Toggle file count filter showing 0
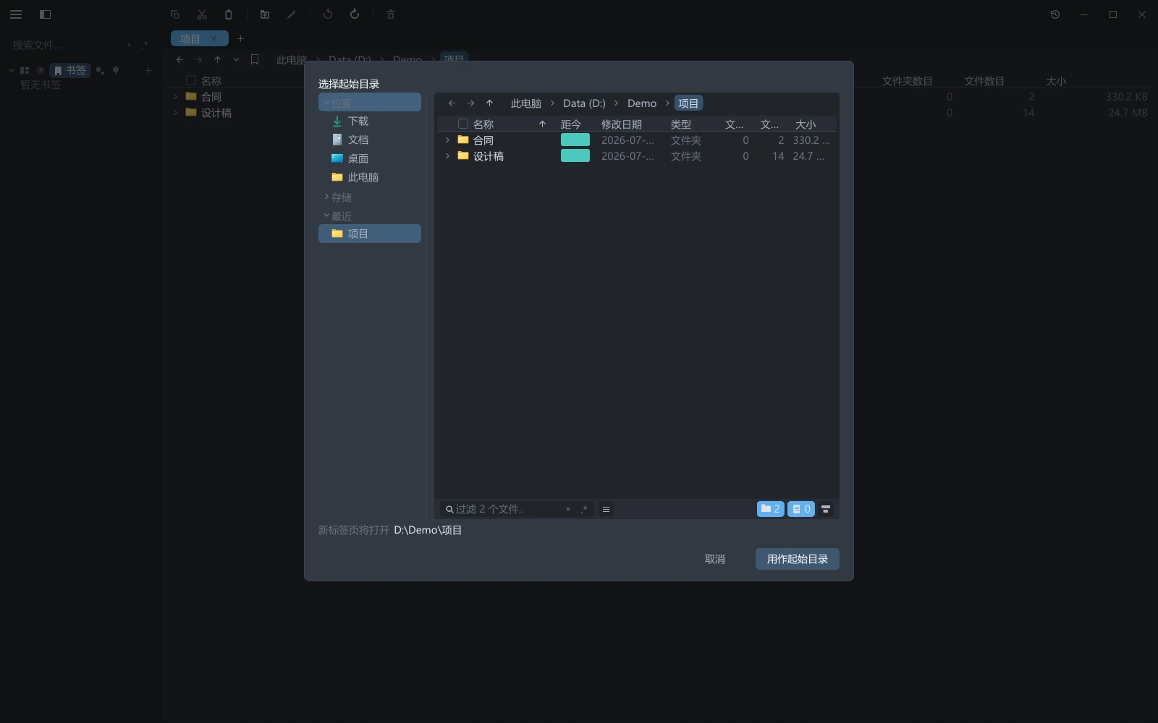Viewport: 1158px width, 723px height. 801,509
